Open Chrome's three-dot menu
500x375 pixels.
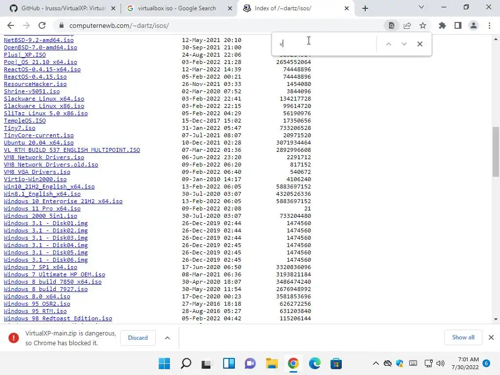[489, 25]
